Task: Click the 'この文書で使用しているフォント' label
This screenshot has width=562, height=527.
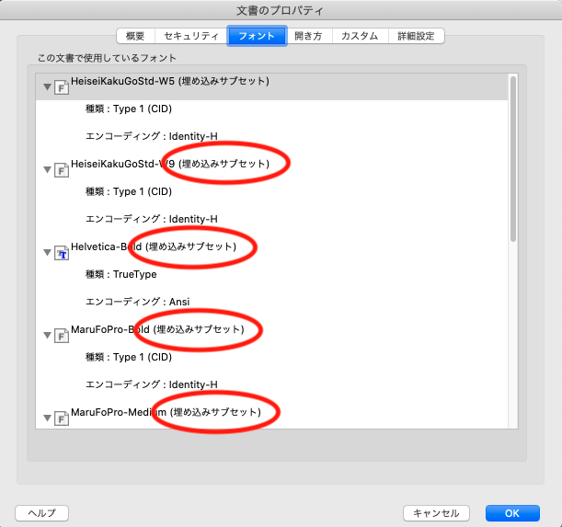Action: (x=107, y=58)
